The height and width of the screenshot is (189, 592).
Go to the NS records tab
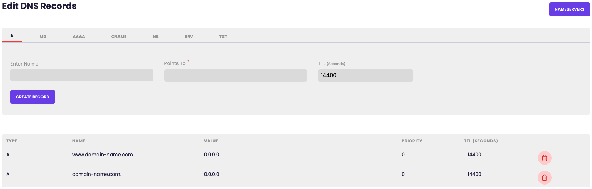[156, 37]
